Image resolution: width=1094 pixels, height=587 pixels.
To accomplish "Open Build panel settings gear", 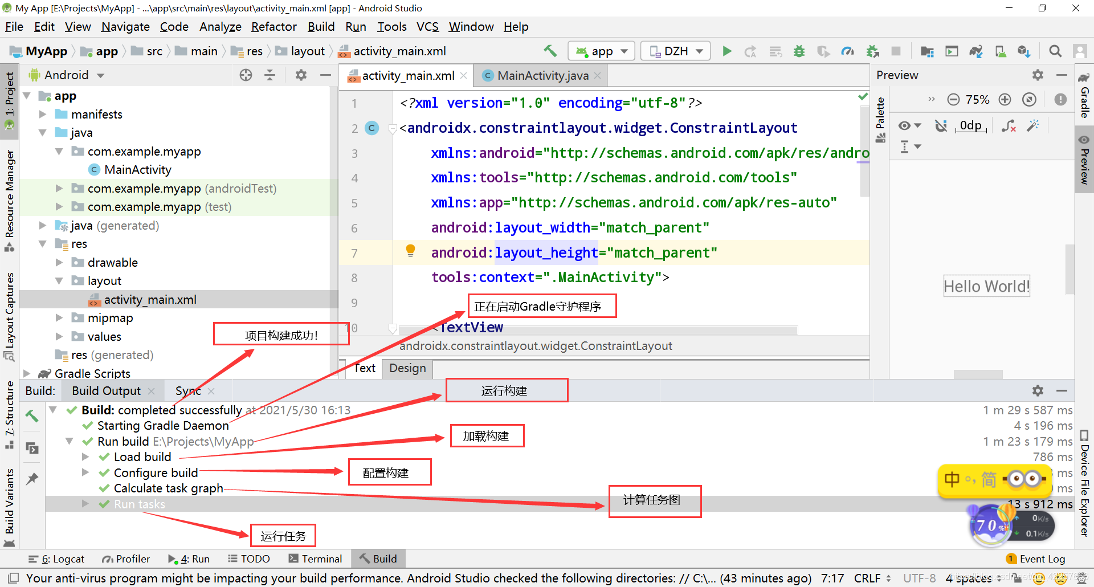I will 1038,391.
